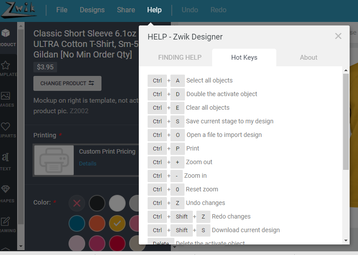Pick the mauve pink color swatch

point(134,223)
